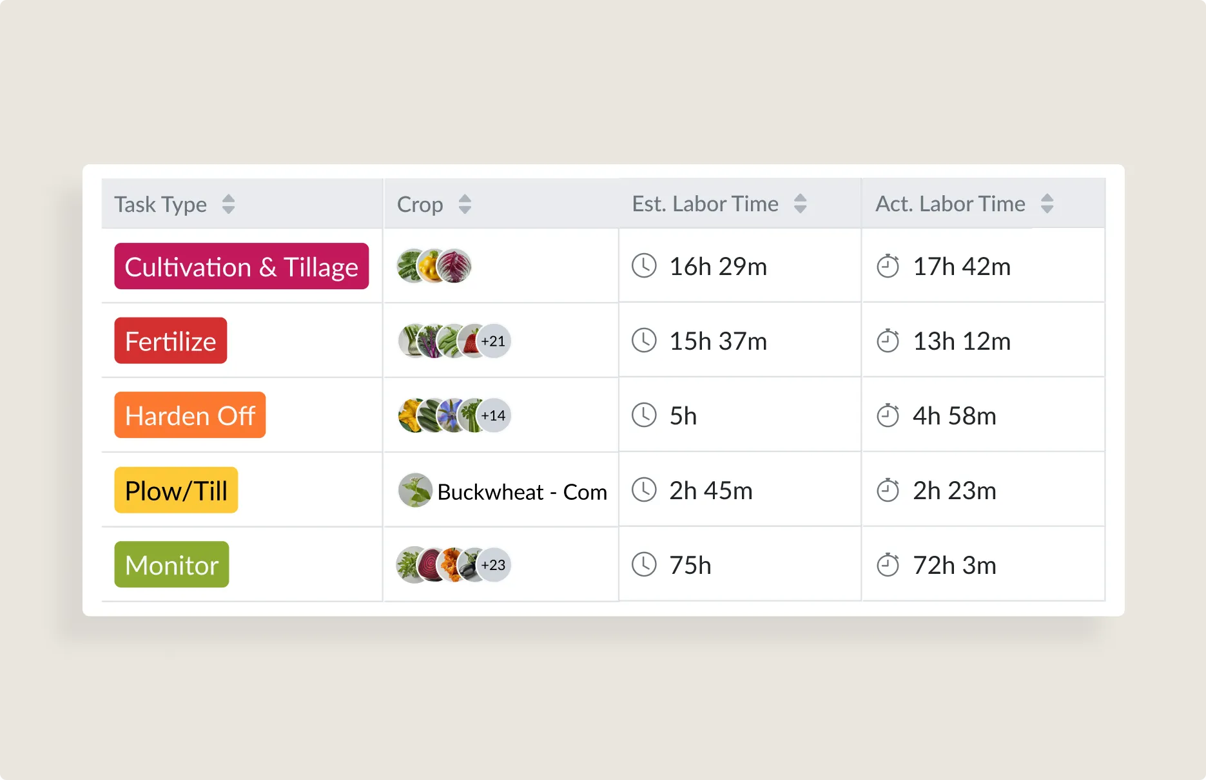
Task: Click the clock icon on the Monitor row
Action: tap(644, 565)
